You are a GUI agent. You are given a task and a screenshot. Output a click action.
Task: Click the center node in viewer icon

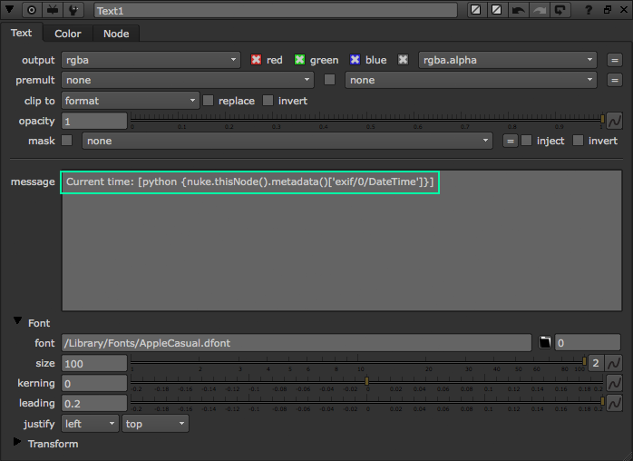click(x=32, y=10)
